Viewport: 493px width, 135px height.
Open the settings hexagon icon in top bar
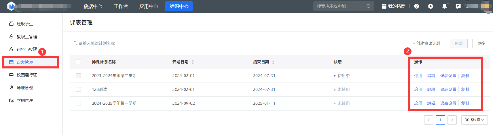[431, 6]
